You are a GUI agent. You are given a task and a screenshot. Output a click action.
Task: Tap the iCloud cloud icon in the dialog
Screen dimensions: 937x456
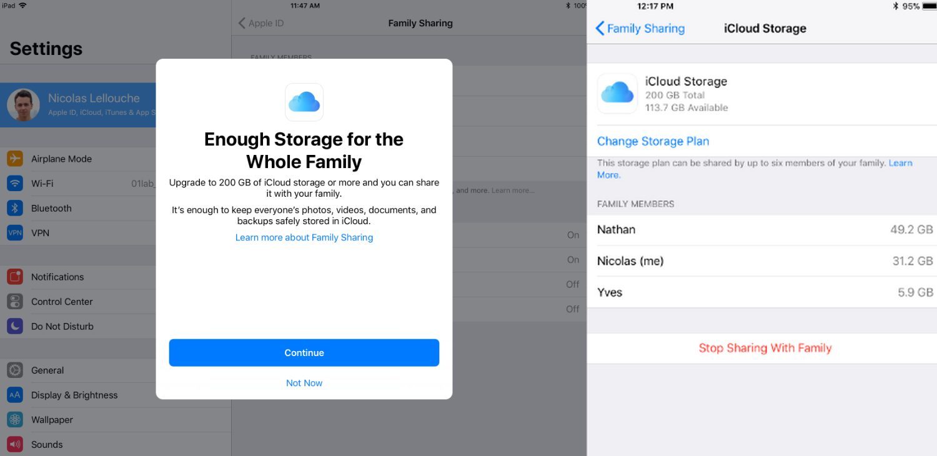pos(304,102)
